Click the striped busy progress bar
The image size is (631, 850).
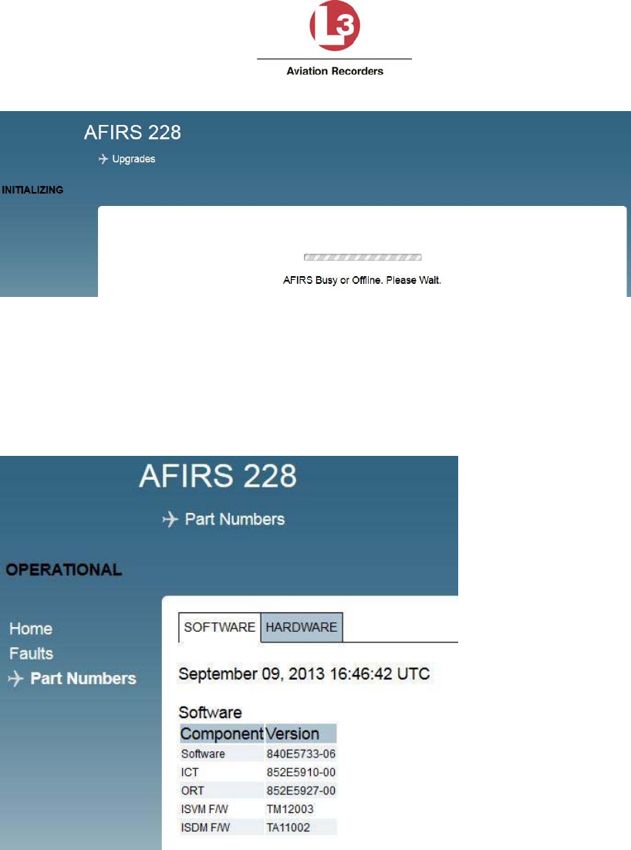coord(363,258)
